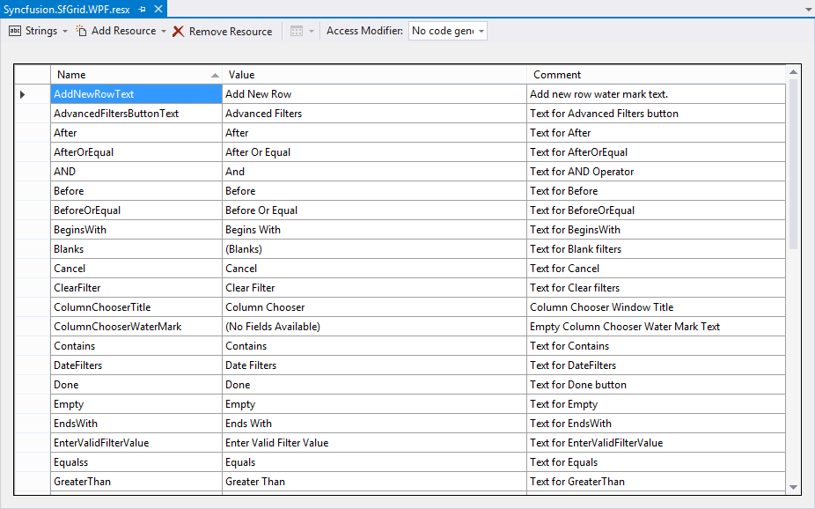This screenshot has width=815, height=509.
Task: Select the ClearFilter name cell
Action: pos(136,288)
